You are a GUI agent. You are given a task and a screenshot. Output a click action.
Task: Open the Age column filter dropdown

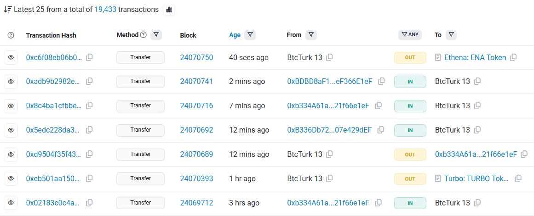(x=250, y=35)
